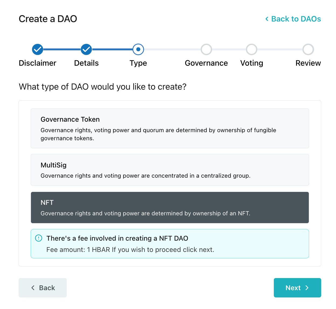The width and height of the screenshot is (336, 309).
Task: Click the progress bar between Disclaimer and Details
Action: (62, 49)
